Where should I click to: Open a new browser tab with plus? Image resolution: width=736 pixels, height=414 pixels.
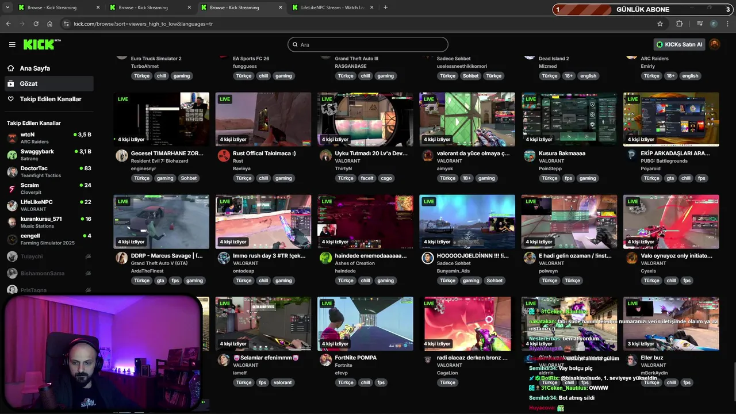[385, 7]
